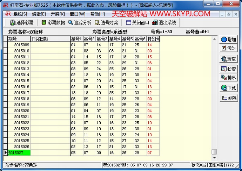The height and width of the screenshot is (171, 242).
Task: Open 彩票数据 from the toolbar
Action: (53, 23)
